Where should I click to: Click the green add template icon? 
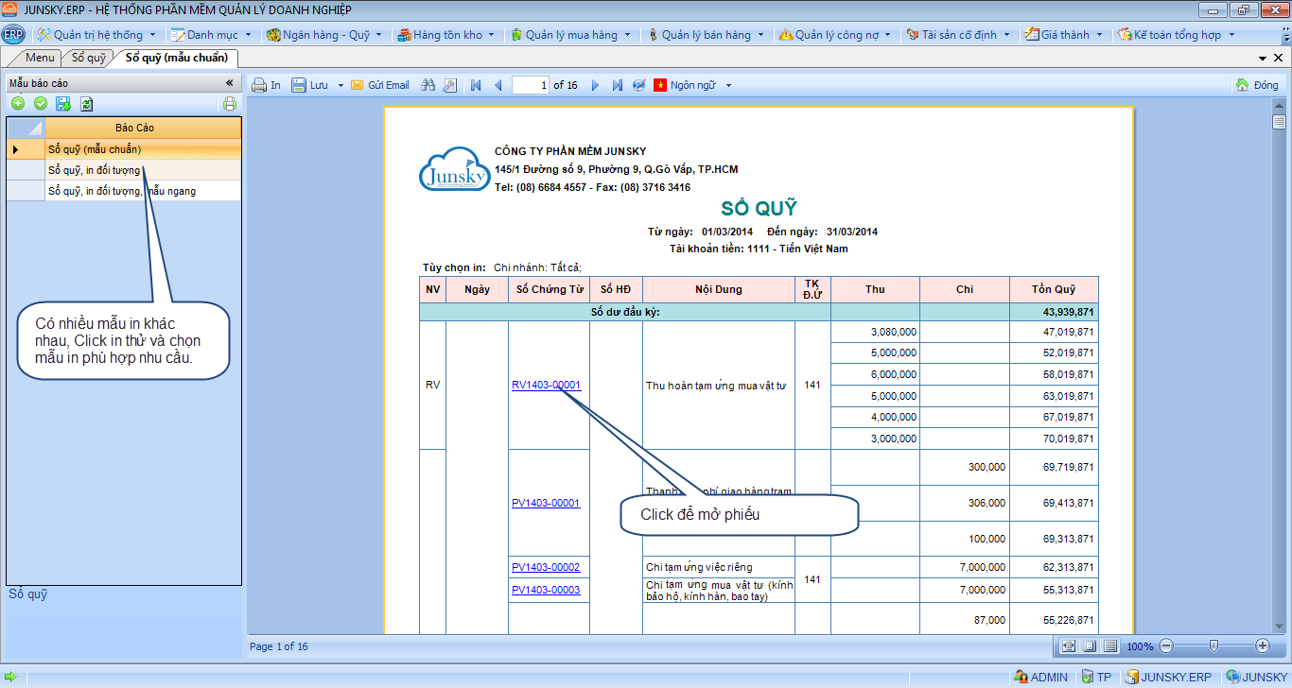point(18,104)
